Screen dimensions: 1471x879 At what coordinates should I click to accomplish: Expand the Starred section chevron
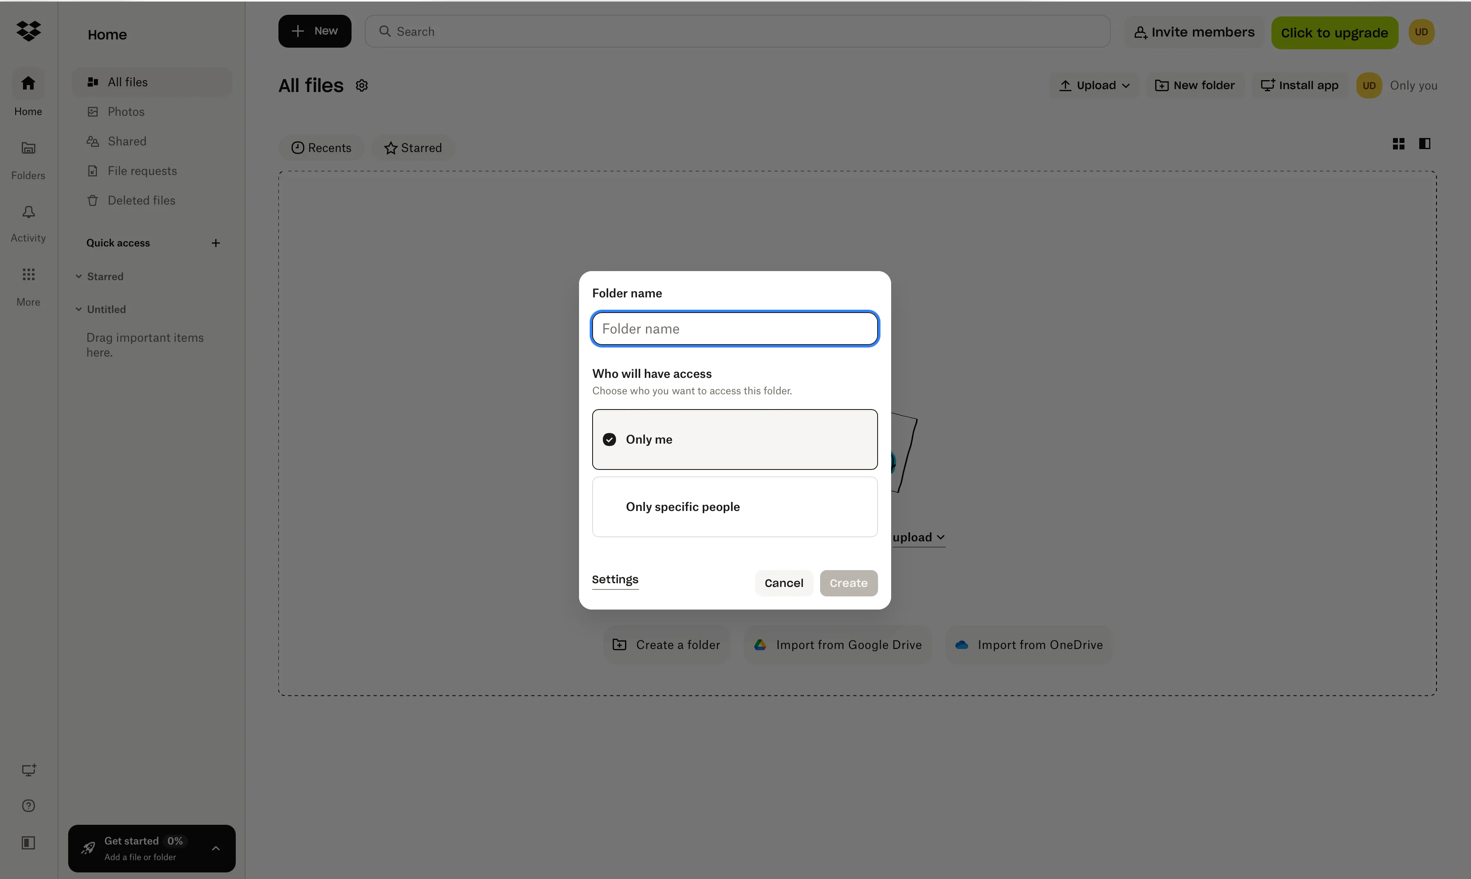click(x=79, y=276)
